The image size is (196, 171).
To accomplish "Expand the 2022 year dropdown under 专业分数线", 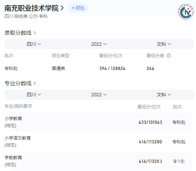I will coord(99,95).
